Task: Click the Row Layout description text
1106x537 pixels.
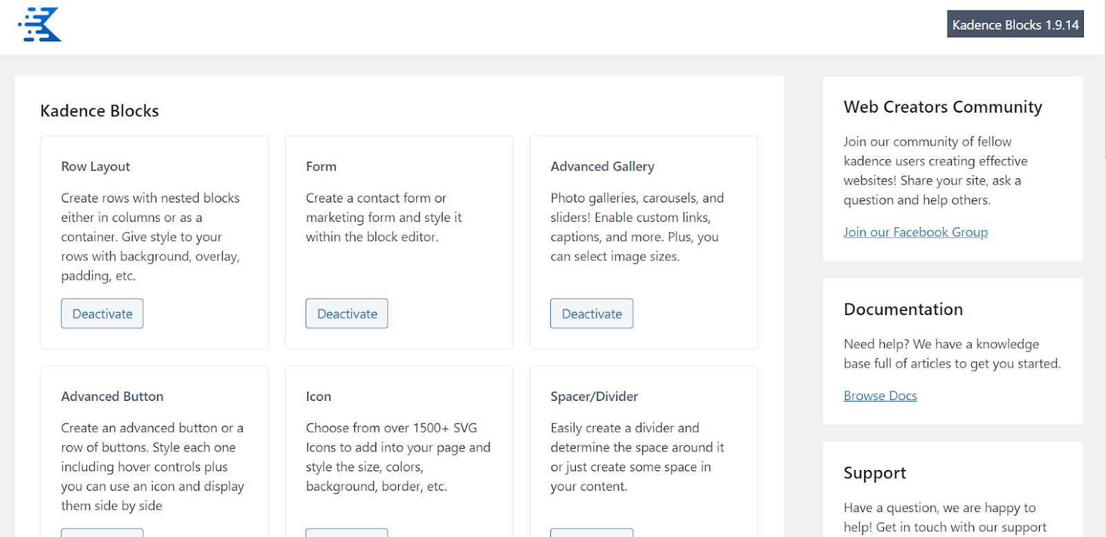Action: tap(151, 237)
